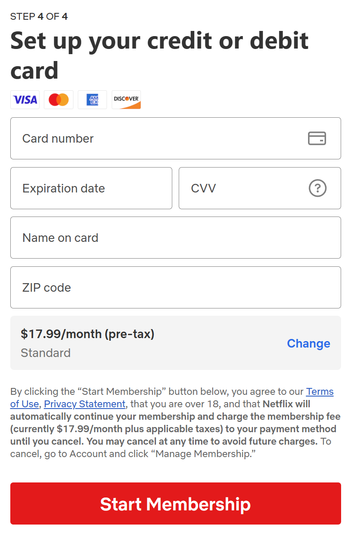
Task: Click the Mastercard logo
Action: tap(58, 100)
